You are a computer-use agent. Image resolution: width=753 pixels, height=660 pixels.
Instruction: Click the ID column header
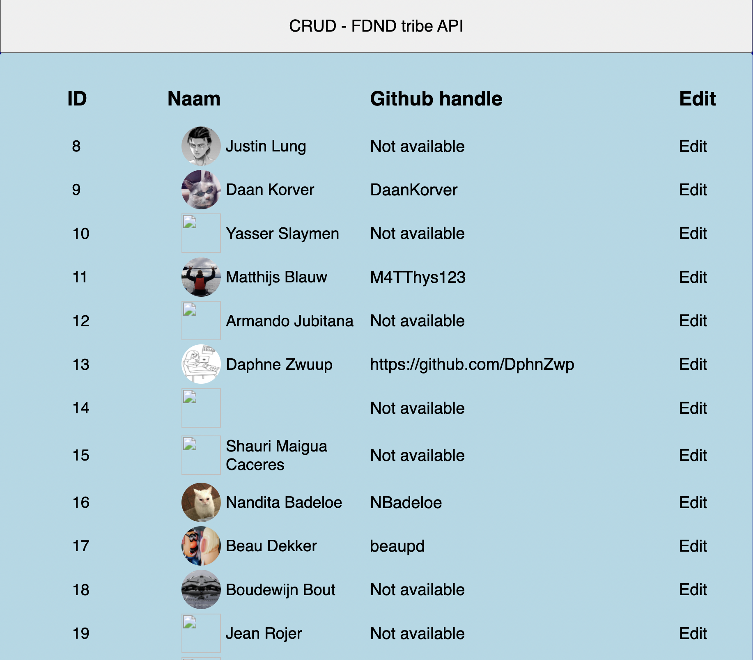point(77,98)
